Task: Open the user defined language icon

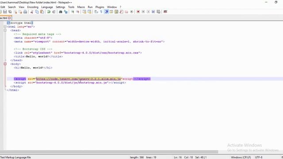Action: coord(111,12)
